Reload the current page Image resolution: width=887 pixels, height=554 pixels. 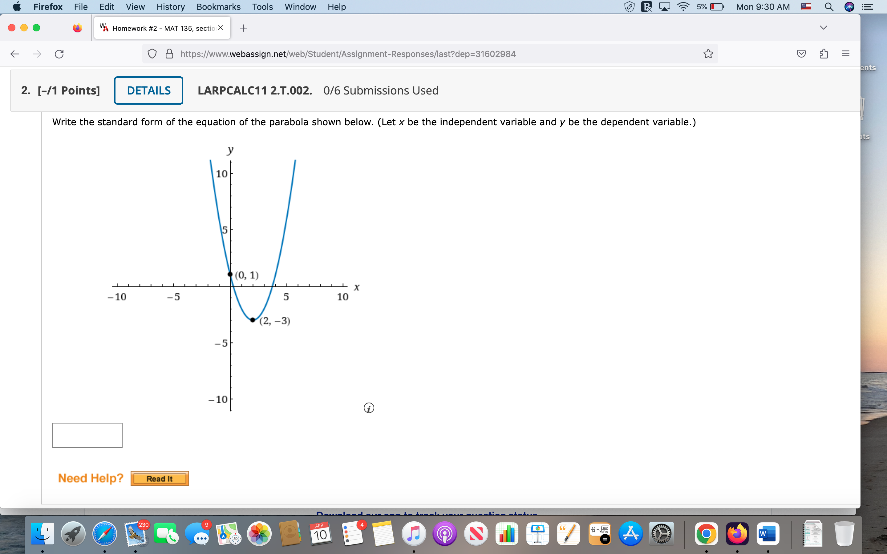click(59, 54)
